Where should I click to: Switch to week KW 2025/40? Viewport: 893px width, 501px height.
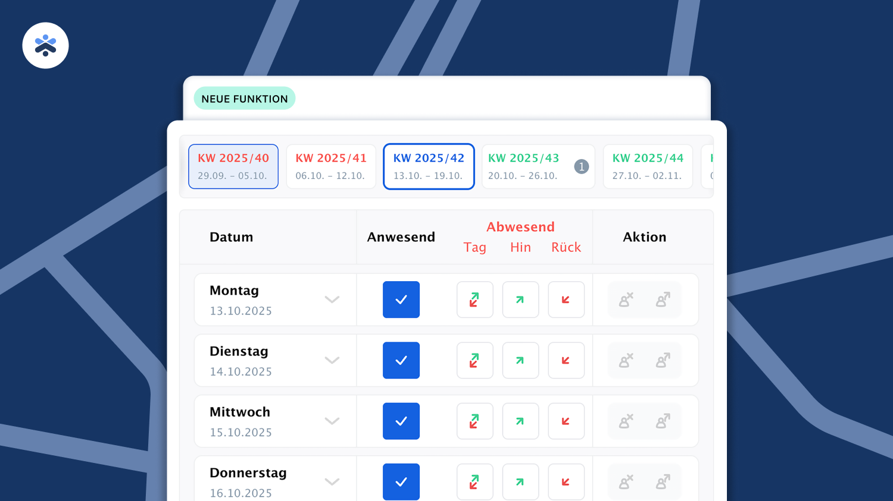233,166
